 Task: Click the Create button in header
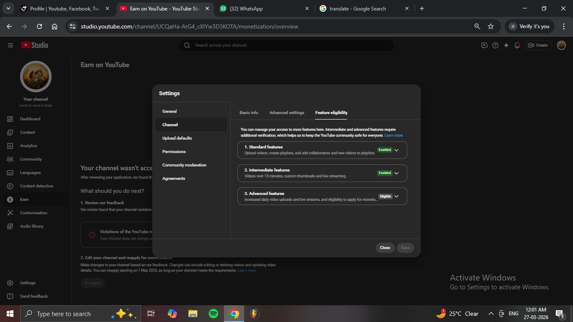[538, 45]
